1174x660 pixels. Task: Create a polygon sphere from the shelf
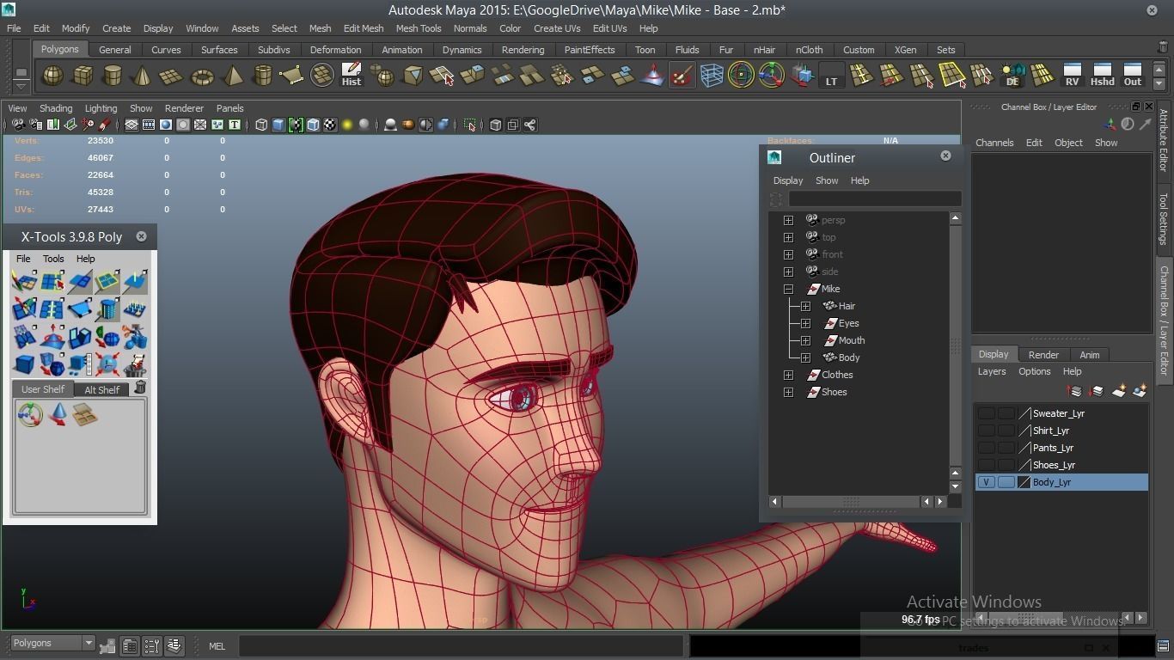pos(52,76)
